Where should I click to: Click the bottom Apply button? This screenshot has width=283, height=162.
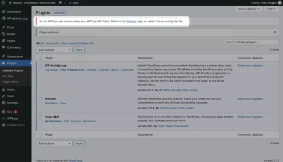(x=79, y=143)
